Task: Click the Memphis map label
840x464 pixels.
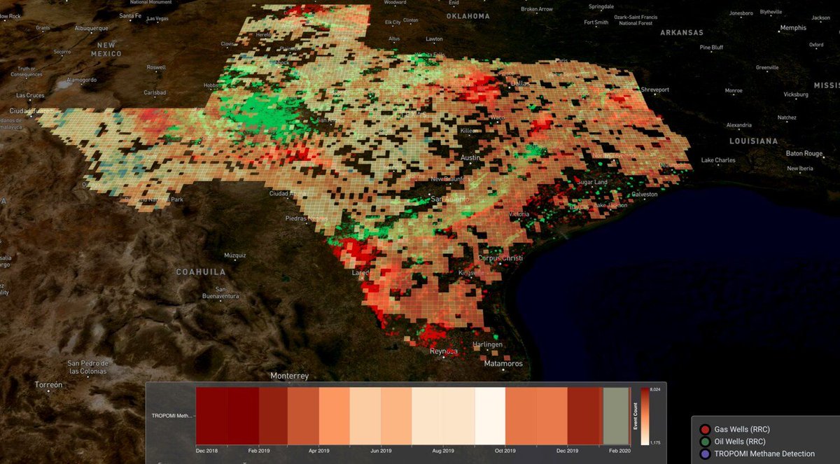Action: point(793,28)
